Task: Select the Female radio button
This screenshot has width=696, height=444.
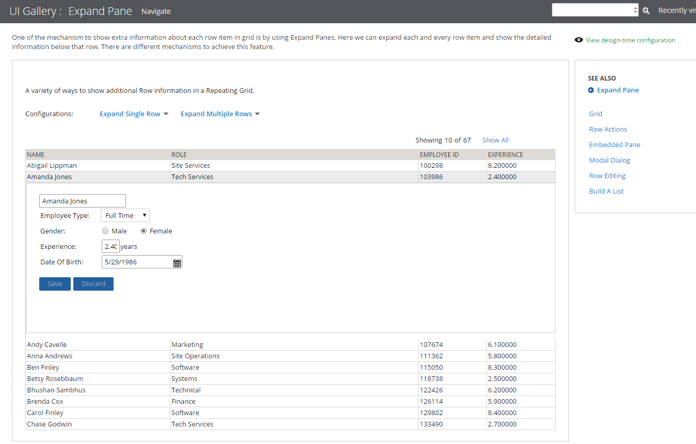Action: coord(144,231)
